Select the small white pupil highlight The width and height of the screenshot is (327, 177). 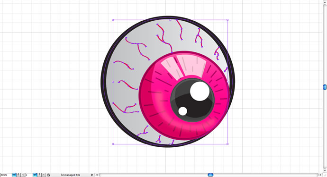182,111
